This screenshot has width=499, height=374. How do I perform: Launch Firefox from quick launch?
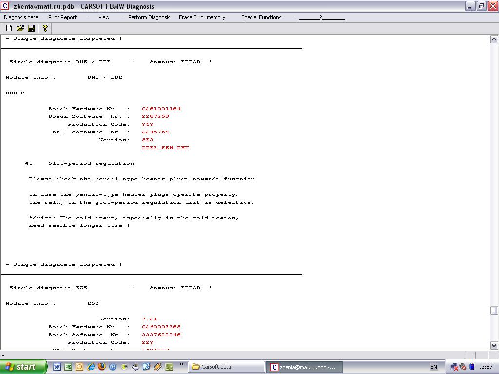point(102,367)
